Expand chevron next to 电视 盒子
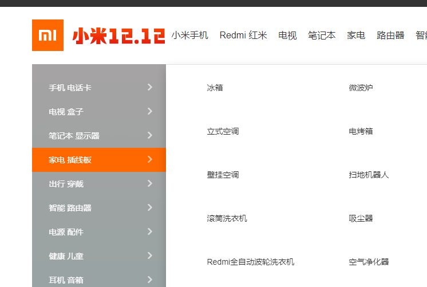This screenshot has height=287, width=427. (150, 111)
